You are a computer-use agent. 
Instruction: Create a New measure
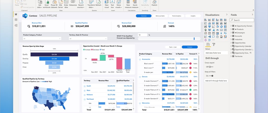coord(128,4)
